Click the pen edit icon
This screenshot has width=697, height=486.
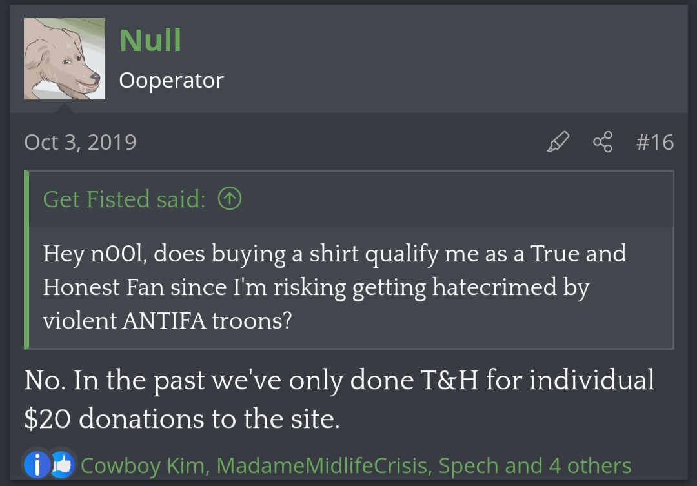(x=559, y=142)
